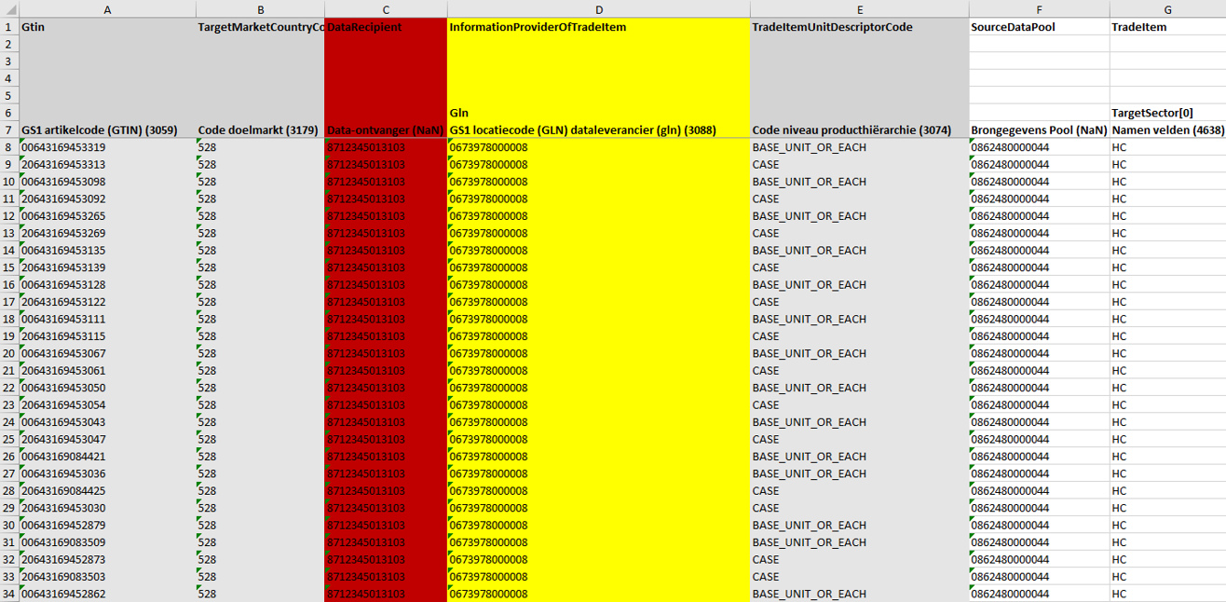Click the Select All corner triangle

pyautogui.click(x=9, y=9)
